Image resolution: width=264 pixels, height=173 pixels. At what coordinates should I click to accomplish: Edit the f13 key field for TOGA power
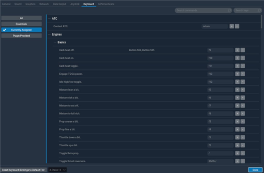tap(221, 74)
